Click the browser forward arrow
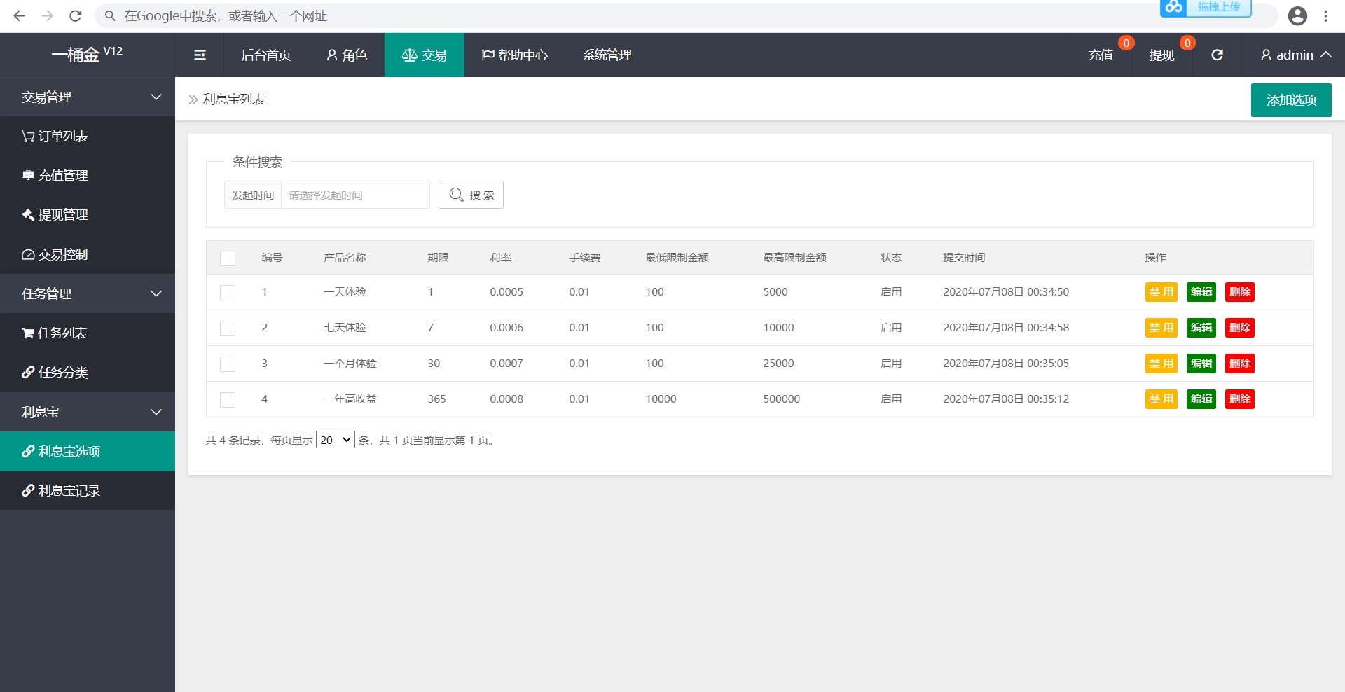 (47, 15)
